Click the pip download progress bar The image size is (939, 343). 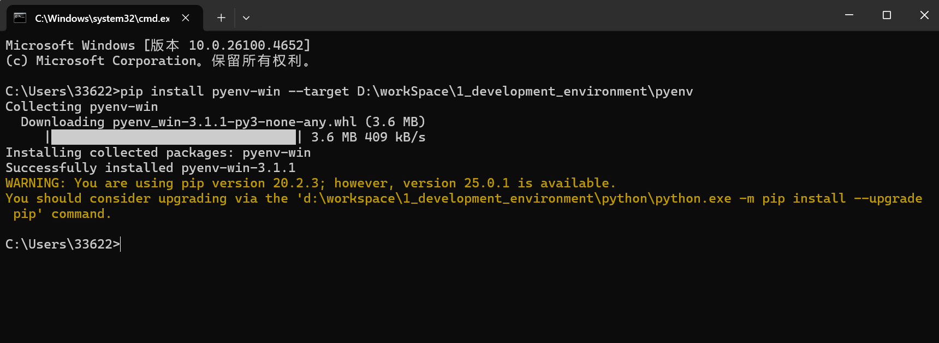coord(173,137)
